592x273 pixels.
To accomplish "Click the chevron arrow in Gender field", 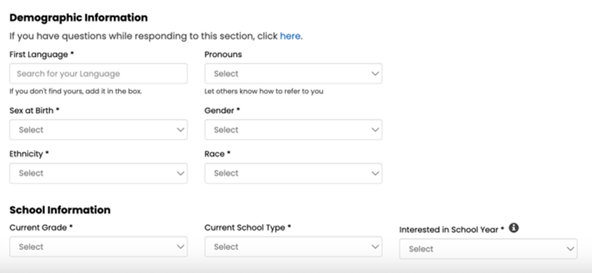I will (375, 130).
